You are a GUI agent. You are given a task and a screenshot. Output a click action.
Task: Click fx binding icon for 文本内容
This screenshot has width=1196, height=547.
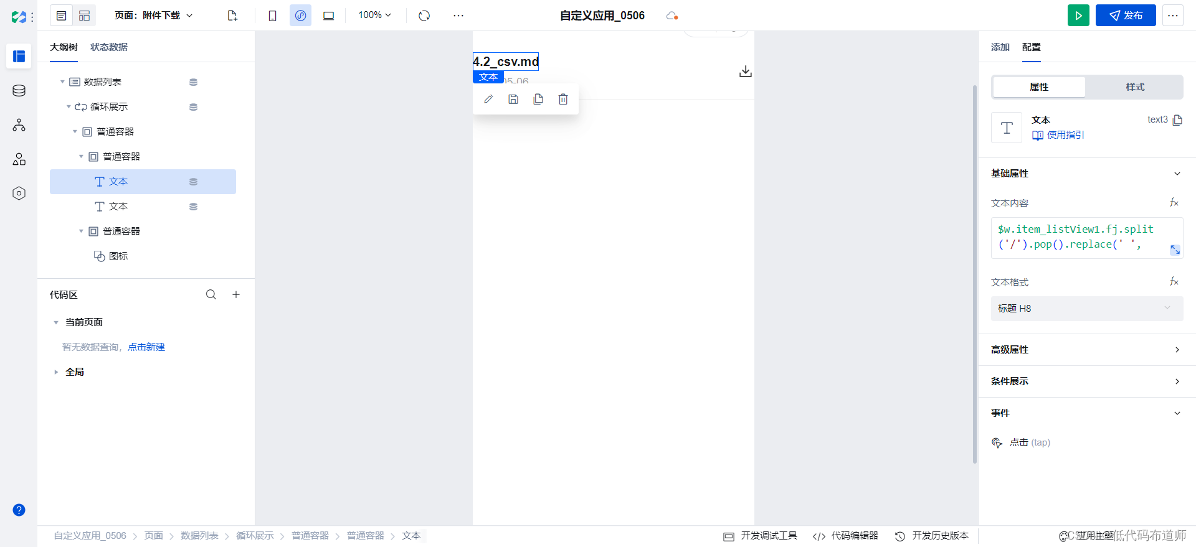tap(1174, 202)
